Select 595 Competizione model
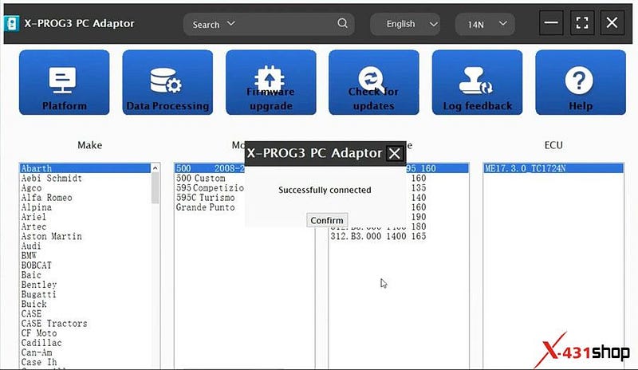This screenshot has height=370, width=638. tap(210, 188)
